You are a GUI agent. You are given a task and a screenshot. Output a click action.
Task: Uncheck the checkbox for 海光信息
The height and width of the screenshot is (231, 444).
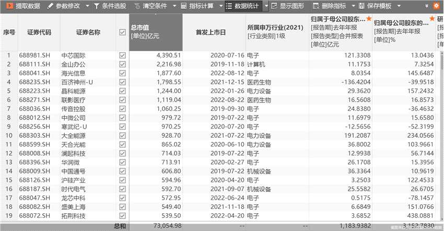(x=122, y=73)
